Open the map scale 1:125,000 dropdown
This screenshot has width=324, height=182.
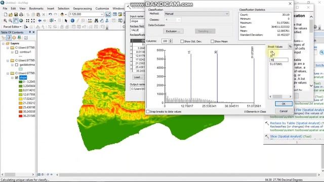coord(102,15)
